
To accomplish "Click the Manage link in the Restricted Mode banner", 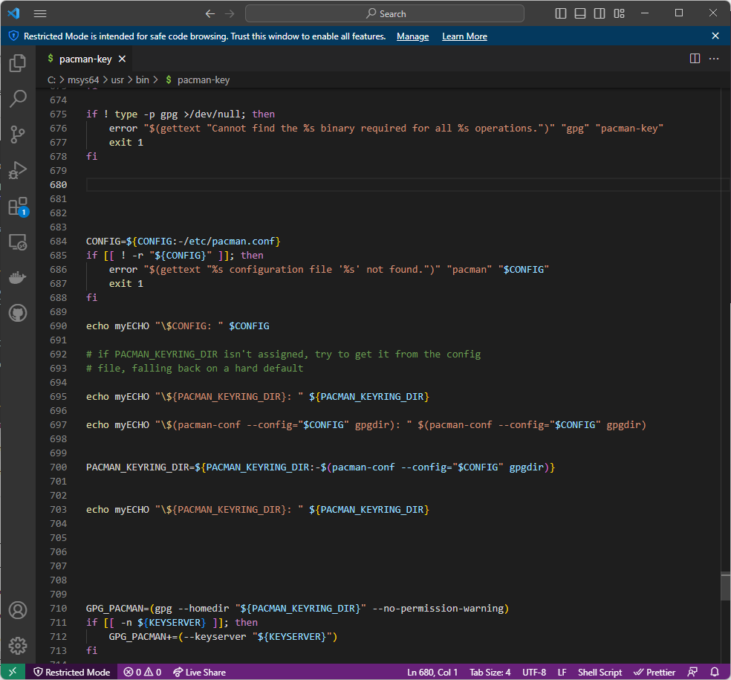I will pyautogui.click(x=412, y=36).
